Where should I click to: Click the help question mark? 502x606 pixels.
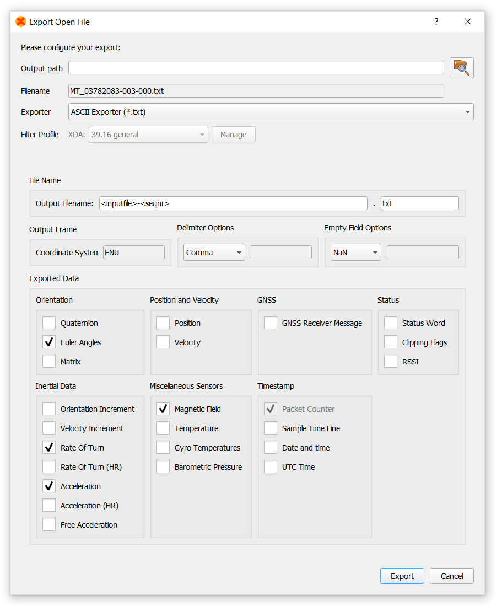tap(436, 22)
